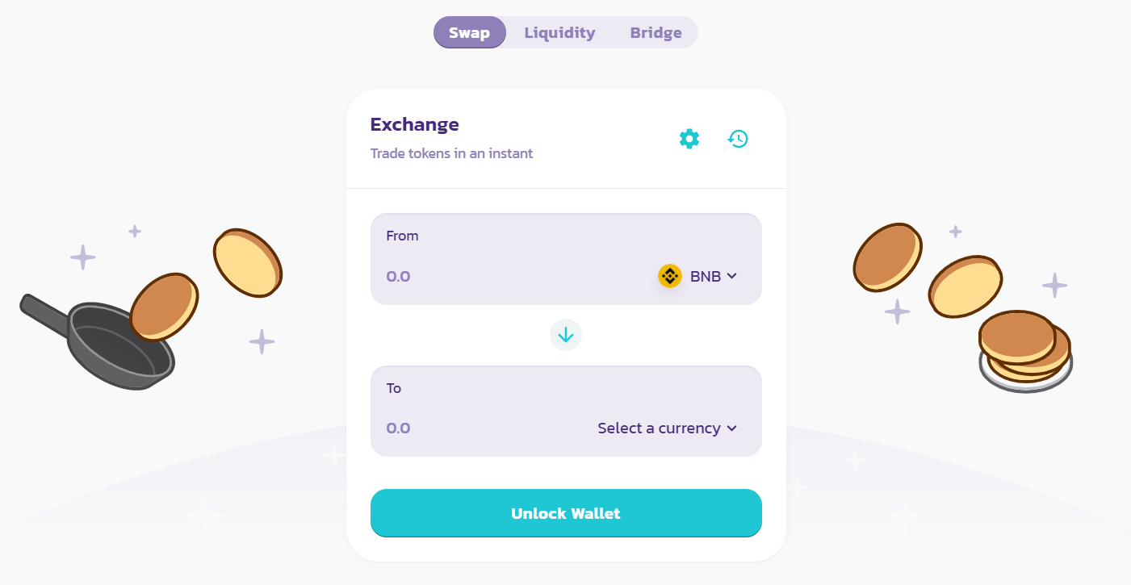
Task: Open the Select a currency dropdown
Action: tap(668, 428)
